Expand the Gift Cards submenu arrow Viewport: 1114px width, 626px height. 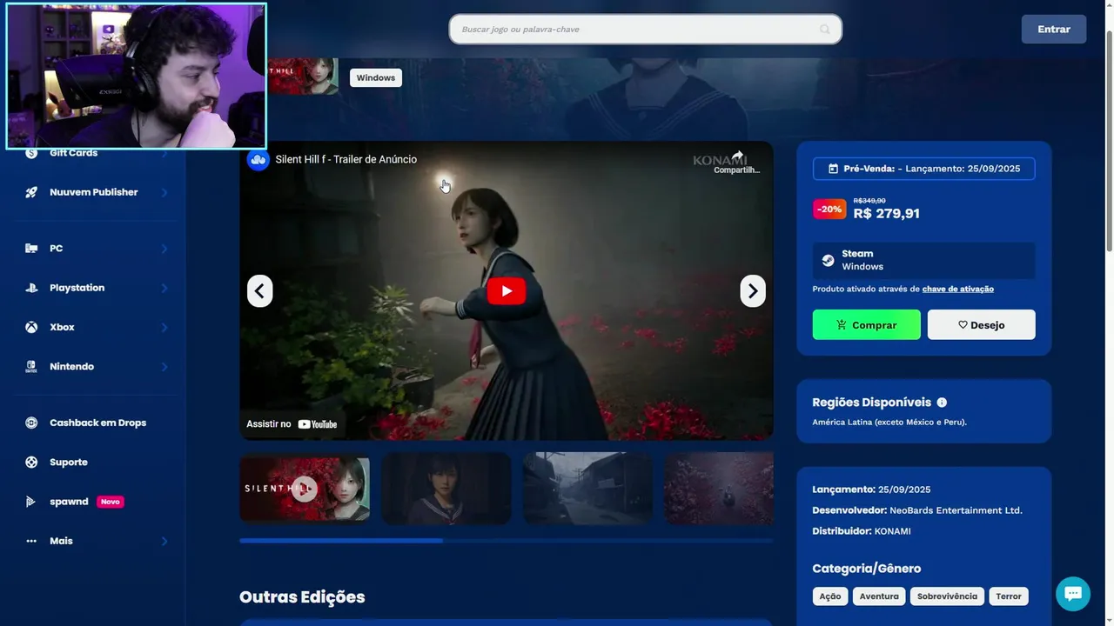click(164, 153)
